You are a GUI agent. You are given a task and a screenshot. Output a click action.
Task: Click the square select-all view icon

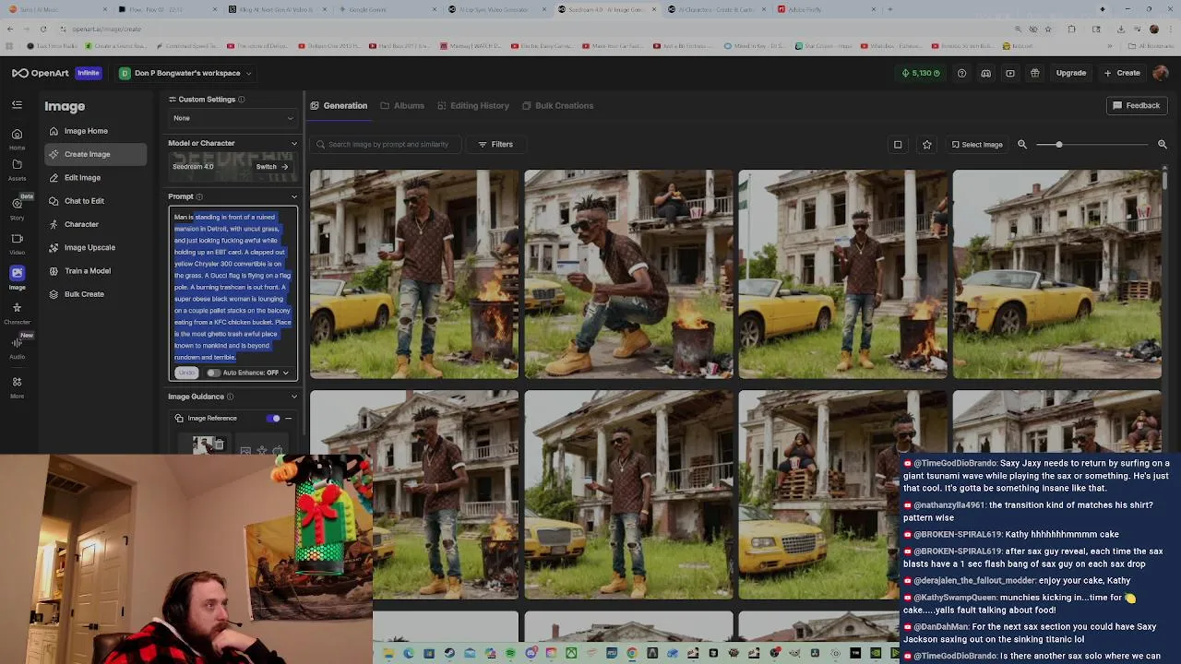click(x=898, y=145)
